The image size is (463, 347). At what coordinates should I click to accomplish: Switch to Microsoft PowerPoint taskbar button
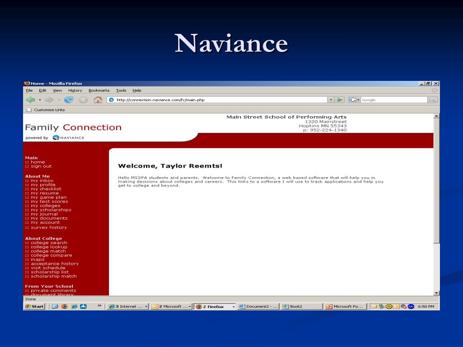(x=345, y=307)
